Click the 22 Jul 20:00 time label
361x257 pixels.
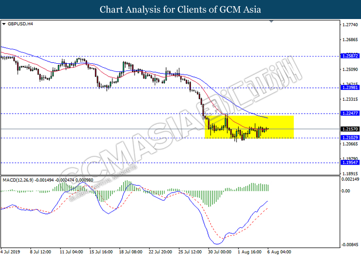coord(160,252)
